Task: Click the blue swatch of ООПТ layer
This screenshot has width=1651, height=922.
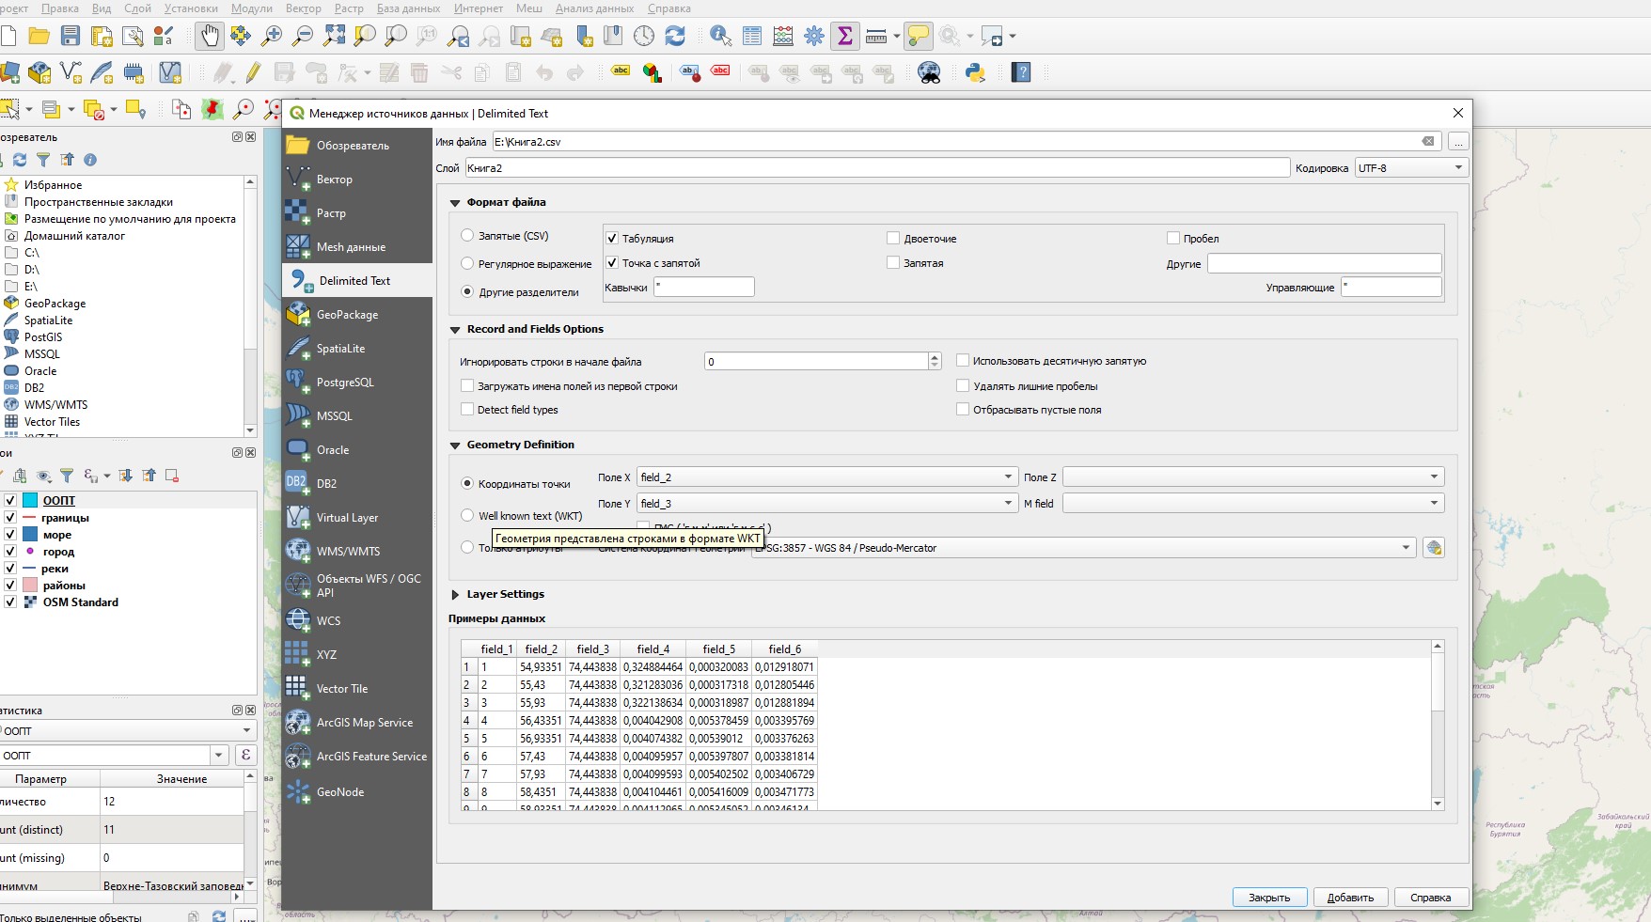Action: coord(30,501)
